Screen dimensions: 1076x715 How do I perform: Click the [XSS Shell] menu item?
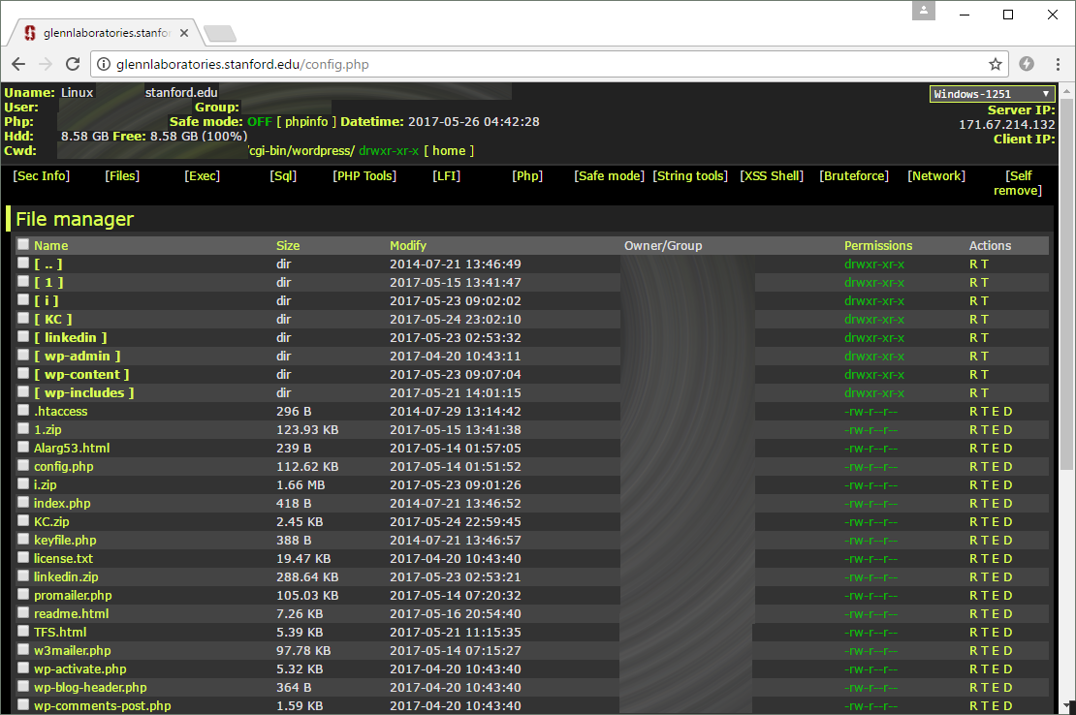click(x=772, y=175)
